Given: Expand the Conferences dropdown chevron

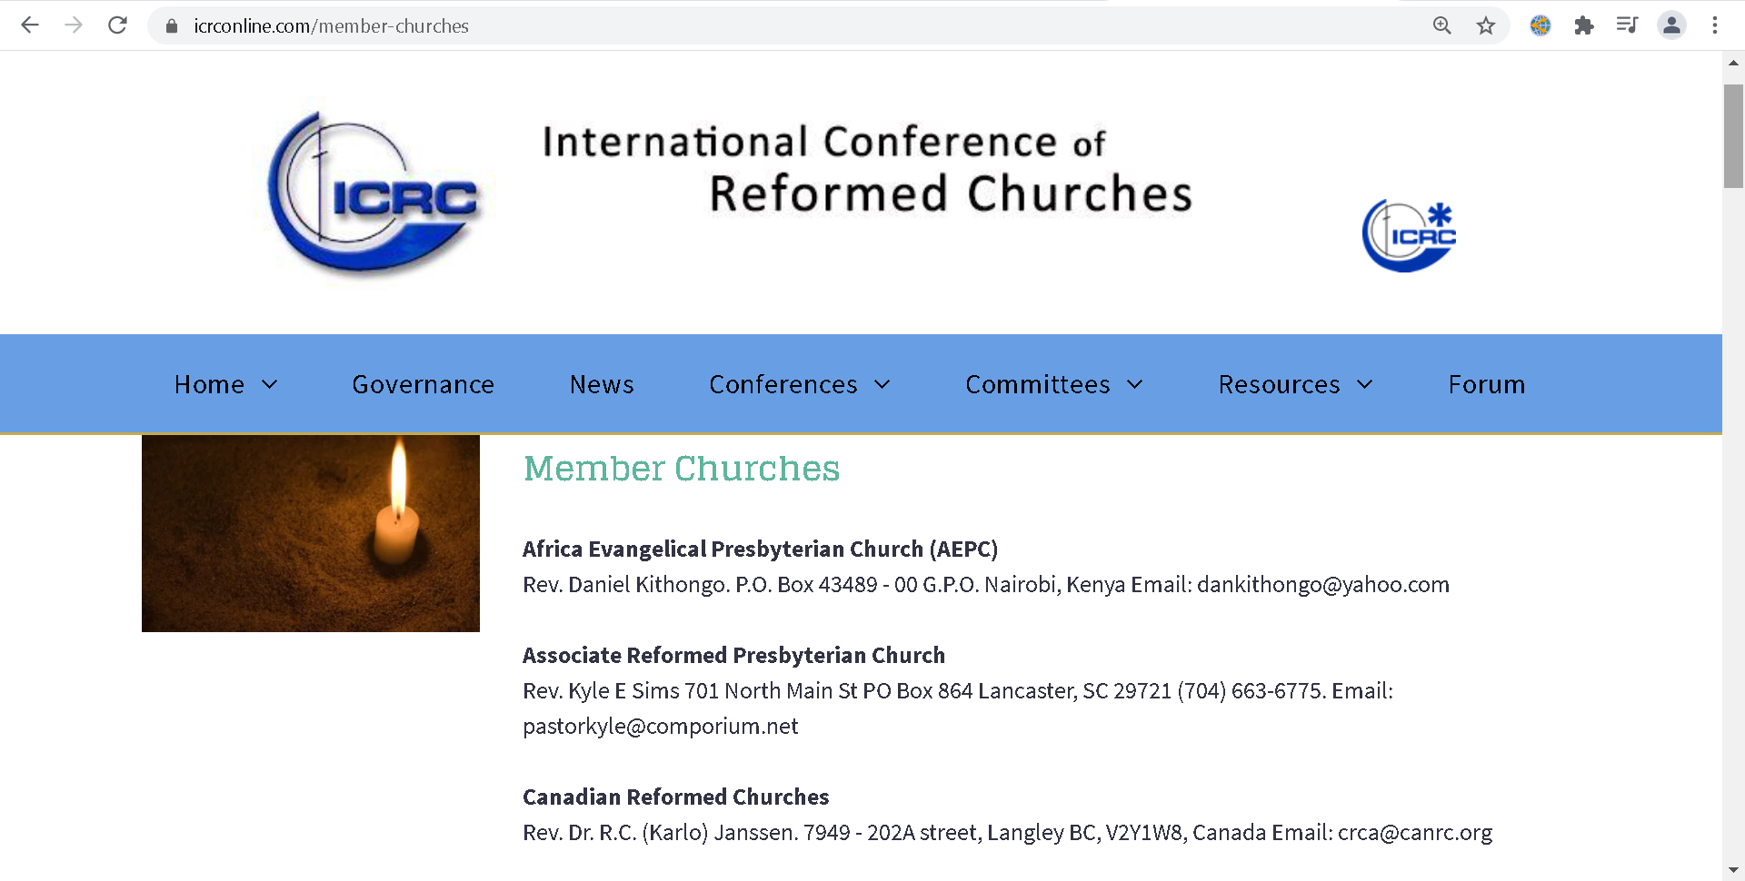Looking at the screenshot, I should point(882,385).
